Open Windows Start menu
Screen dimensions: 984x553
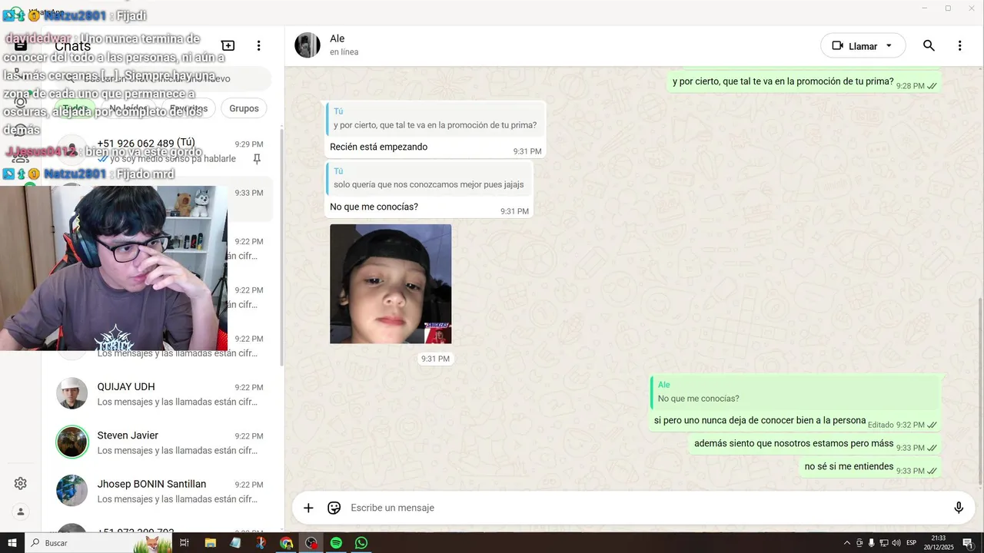pyautogui.click(x=12, y=543)
